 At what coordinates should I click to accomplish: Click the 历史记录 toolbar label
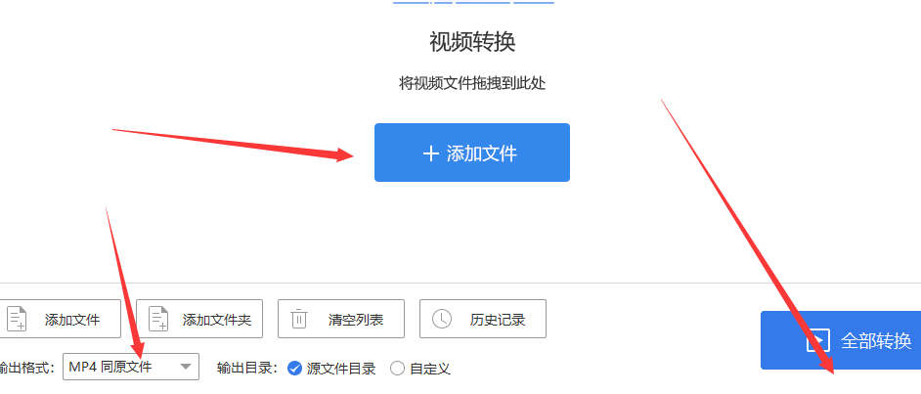click(498, 320)
